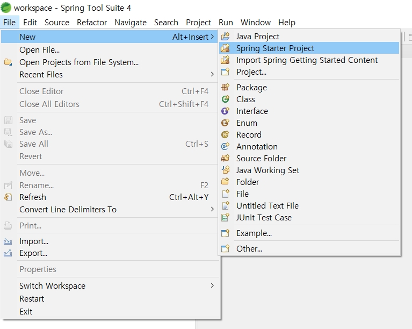Expand the Recent Files submenu arrow

[212, 74]
